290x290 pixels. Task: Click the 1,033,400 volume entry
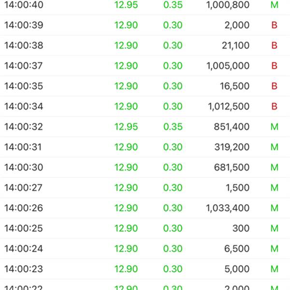228,208
